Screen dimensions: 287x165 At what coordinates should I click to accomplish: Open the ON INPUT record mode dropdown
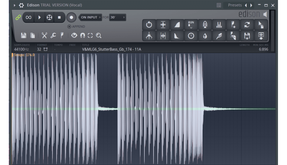click(x=90, y=17)
